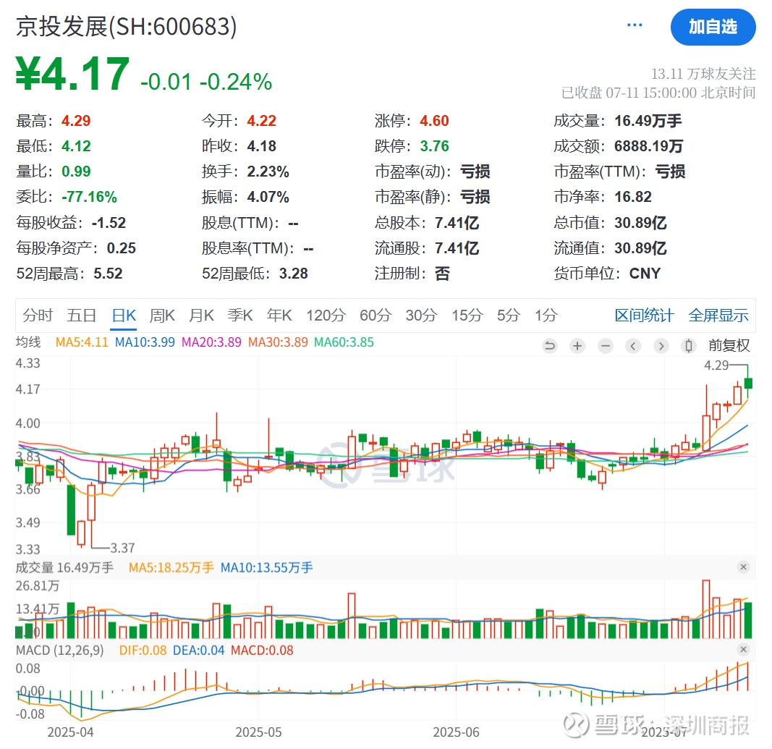772x749 pixels.
Task: Click the 换手 value 2.23%
Action: (268, 172)
